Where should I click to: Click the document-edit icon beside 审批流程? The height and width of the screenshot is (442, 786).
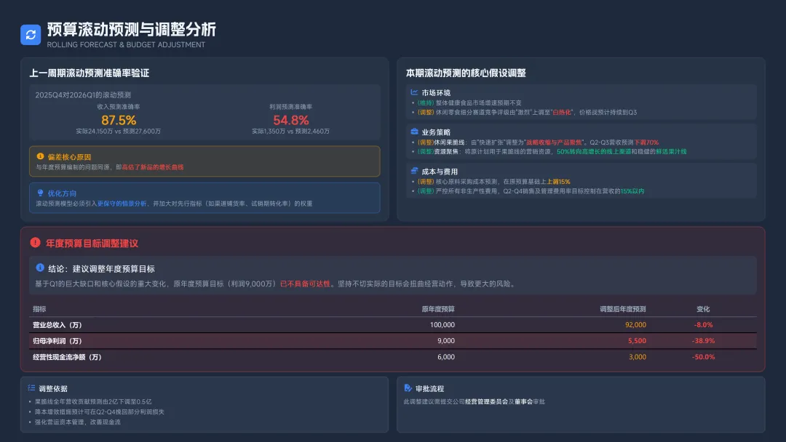(408, 388)
